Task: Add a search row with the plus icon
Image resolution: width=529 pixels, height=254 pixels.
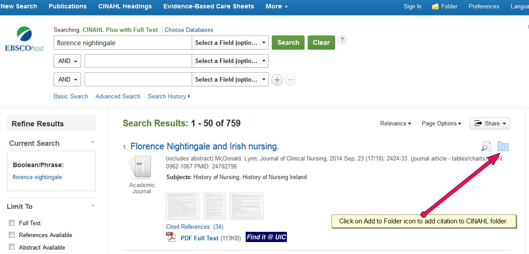Action: 277,80
